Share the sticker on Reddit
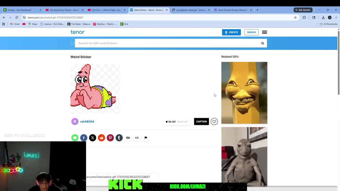The width and height of the screenshot is (340, 191). (x=101, y=138)
